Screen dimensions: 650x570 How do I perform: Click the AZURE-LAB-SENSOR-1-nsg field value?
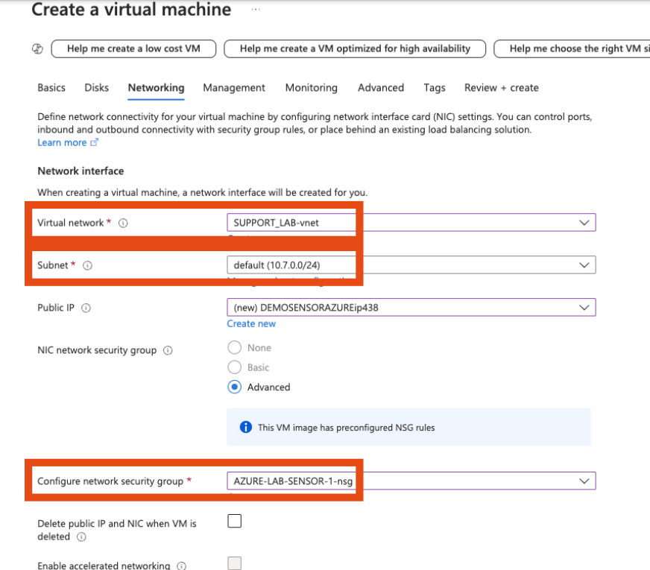(293, 481)
